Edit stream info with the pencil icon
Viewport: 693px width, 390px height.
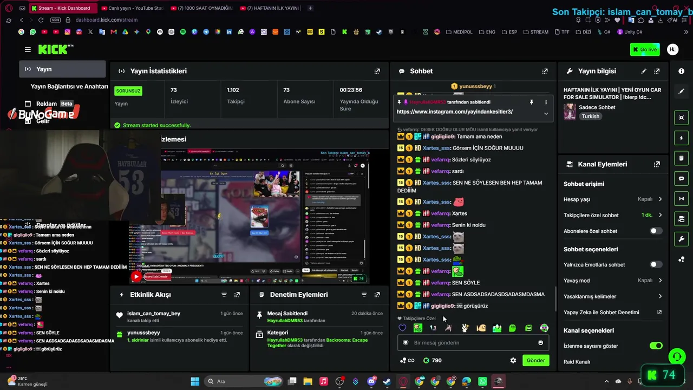click(x=644, y=71)
